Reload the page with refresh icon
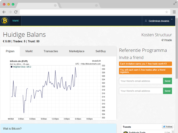Screen dimensions: 178x133 click(x=16, y=12)
